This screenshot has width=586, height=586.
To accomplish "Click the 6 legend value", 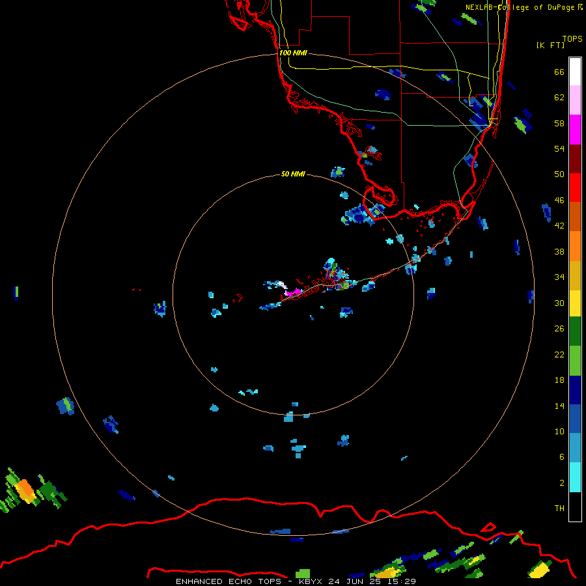I will [562, 457].
